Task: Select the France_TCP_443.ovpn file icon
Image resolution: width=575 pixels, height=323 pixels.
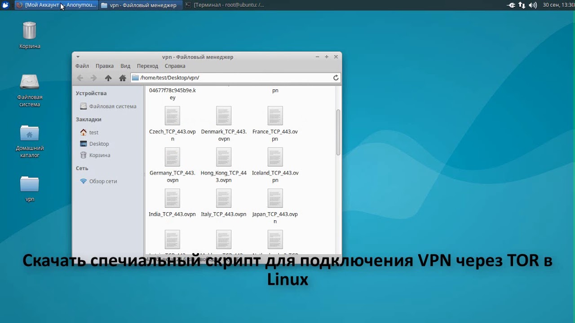Action: [x=275, y=116]
